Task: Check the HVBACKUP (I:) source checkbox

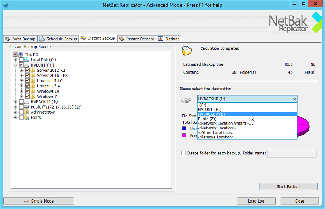Action: (x=21, y=102)
